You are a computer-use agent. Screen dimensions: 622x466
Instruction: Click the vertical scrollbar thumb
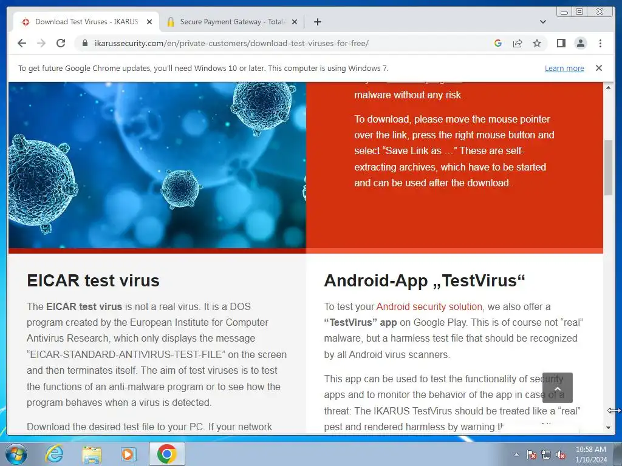pos(608,167)
